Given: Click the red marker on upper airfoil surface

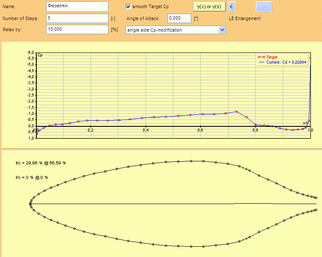Looking at the screenshot, I should click(x=247, y=169).
